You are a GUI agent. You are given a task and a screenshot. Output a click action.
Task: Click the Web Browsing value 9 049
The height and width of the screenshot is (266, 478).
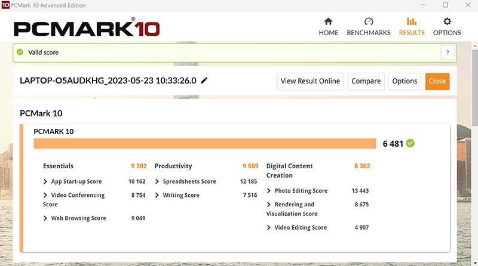pos(139,218)
